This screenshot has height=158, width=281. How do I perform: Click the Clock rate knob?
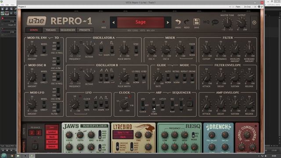pyautogui.click(x=124, y=104)
